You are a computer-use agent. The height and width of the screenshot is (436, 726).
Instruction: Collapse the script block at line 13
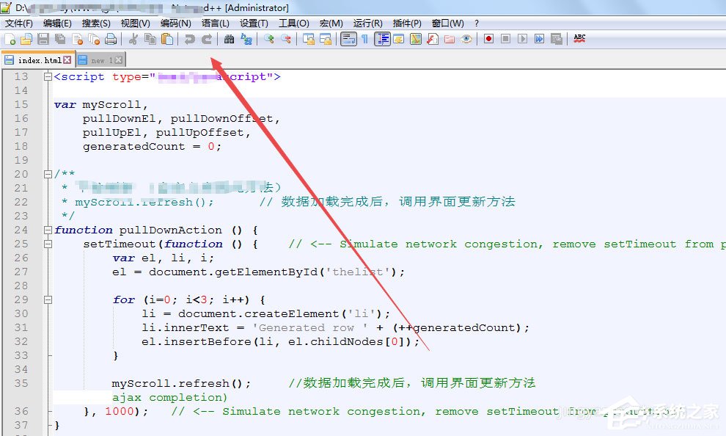click(x=47, y=76)
